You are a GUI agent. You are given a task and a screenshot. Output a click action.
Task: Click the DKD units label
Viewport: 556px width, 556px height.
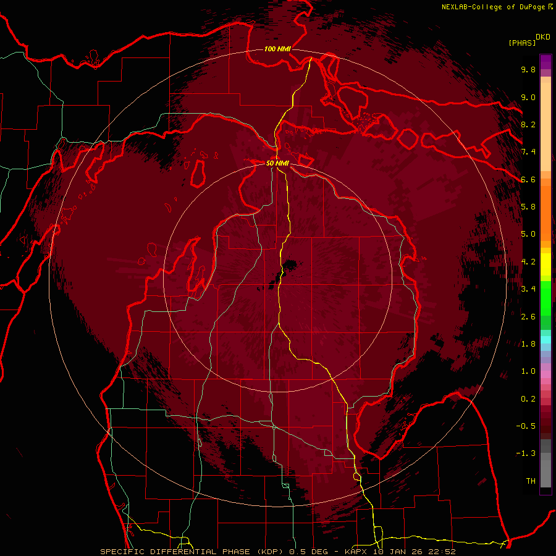543,37
